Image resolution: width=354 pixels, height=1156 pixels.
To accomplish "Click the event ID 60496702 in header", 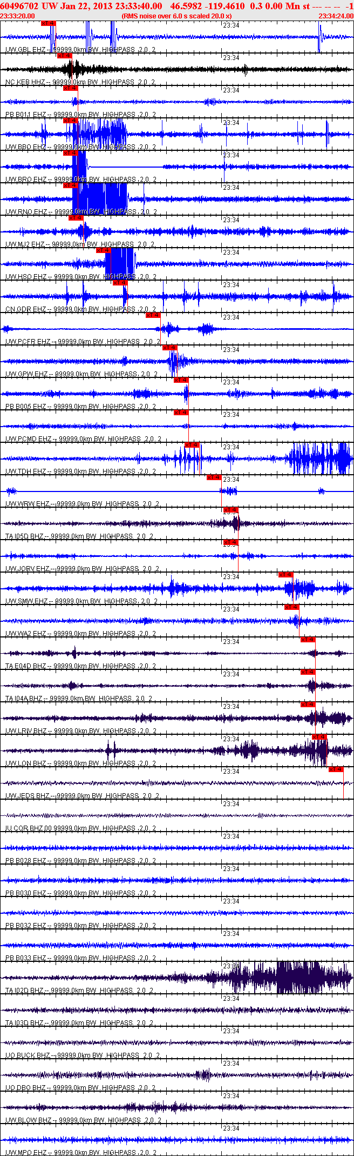I will tap(19, 6).
